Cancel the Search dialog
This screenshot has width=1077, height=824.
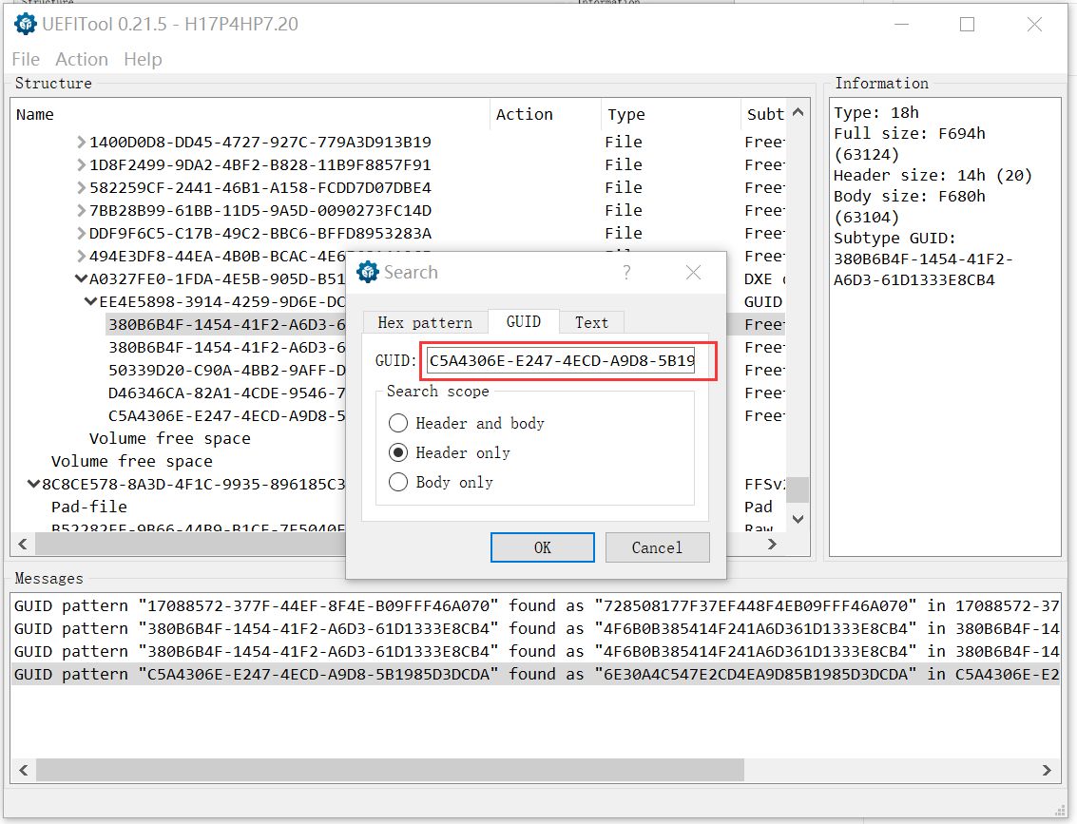658,547
